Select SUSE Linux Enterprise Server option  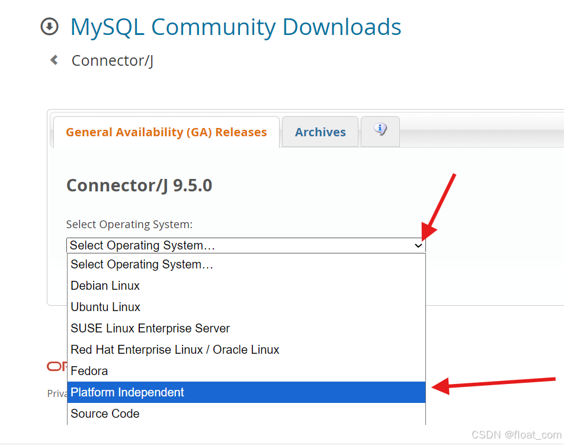coord(246,328)
